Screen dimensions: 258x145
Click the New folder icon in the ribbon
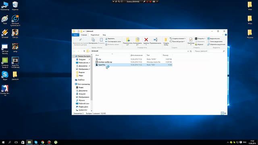(x=166, y=39)
